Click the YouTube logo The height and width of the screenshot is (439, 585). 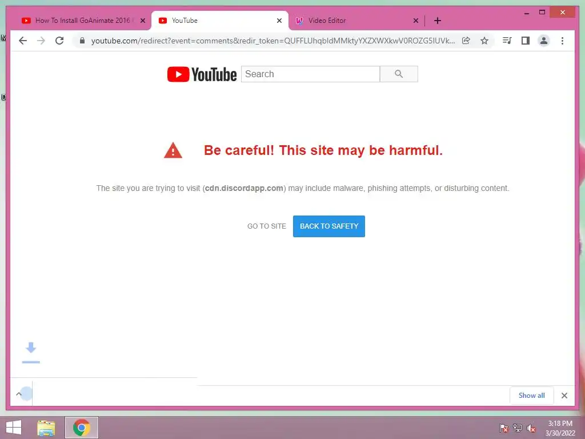coord(202,74)
